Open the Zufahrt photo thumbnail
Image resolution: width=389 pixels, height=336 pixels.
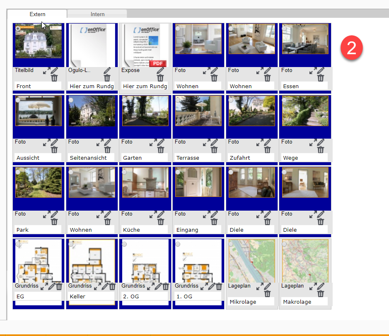click(x=252, y=111)
